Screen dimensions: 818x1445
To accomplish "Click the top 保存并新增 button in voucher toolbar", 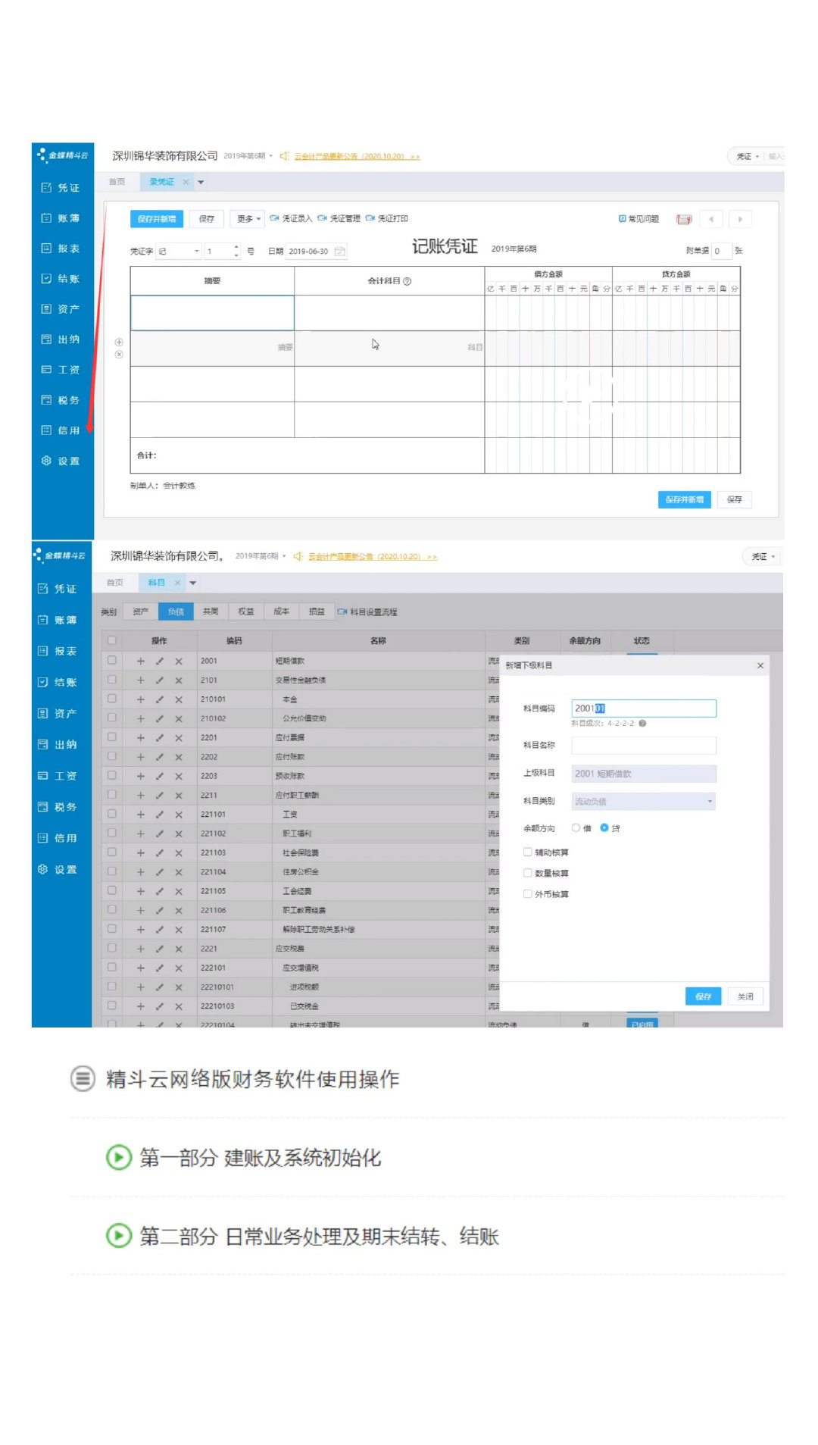I will [x=157, y=219].
